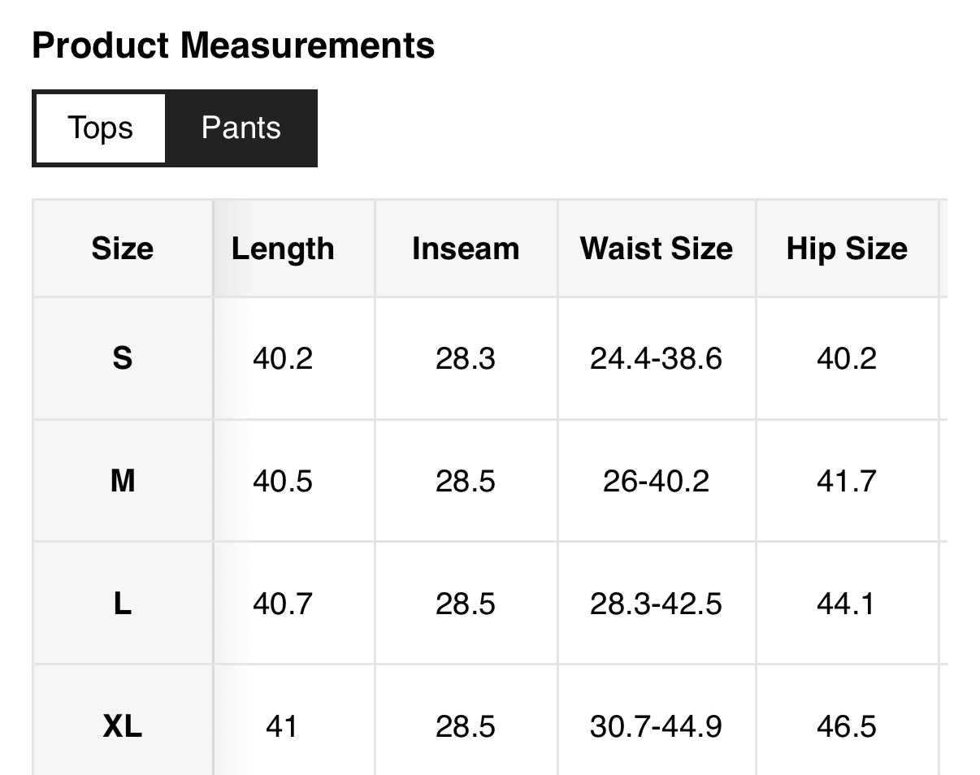This screenshot has height=775, width=980.
Task: Click the 28.3-42.5 waist size cell
Action: 656,604
